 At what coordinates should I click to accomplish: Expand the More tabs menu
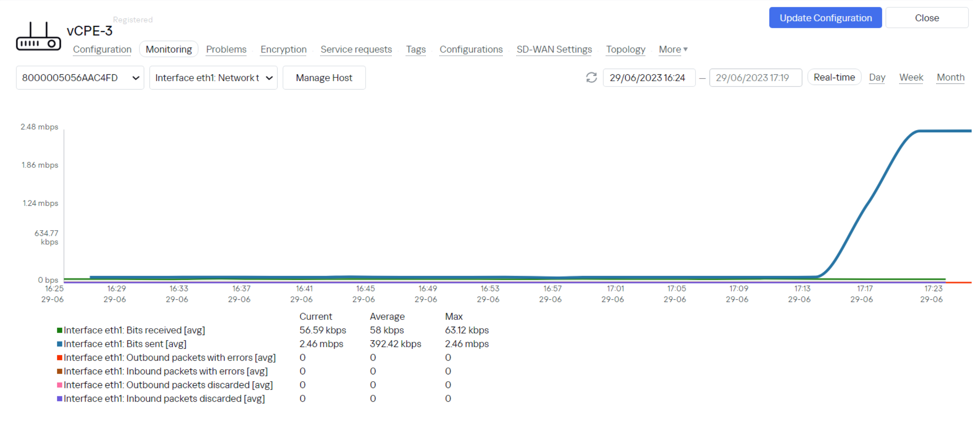pyautogui.click(x=673, y=50)
